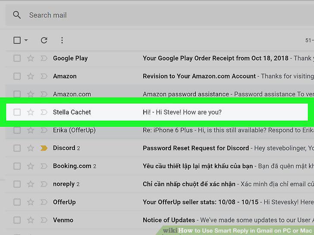The image size is (314, 235).
Task: Open the select dropdown arrow beside checkbox
Action: point(26,40)
